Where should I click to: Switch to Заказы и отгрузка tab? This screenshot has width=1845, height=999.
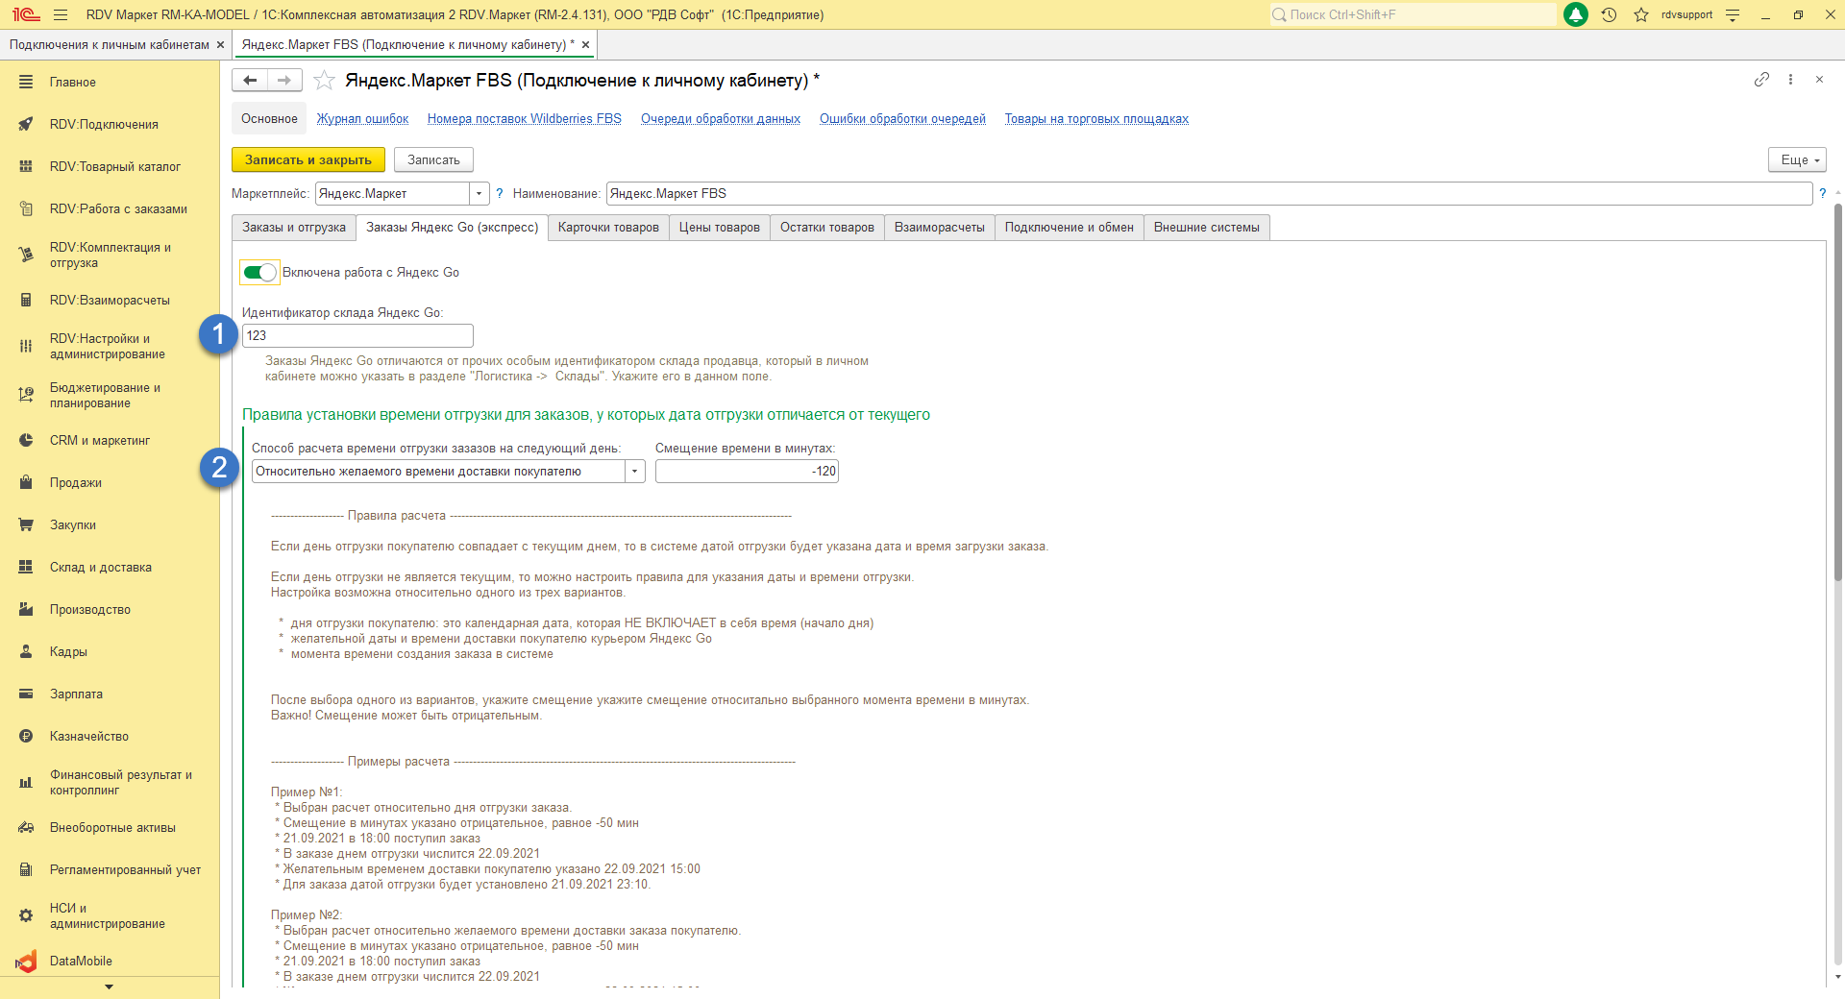click(294, 228)
